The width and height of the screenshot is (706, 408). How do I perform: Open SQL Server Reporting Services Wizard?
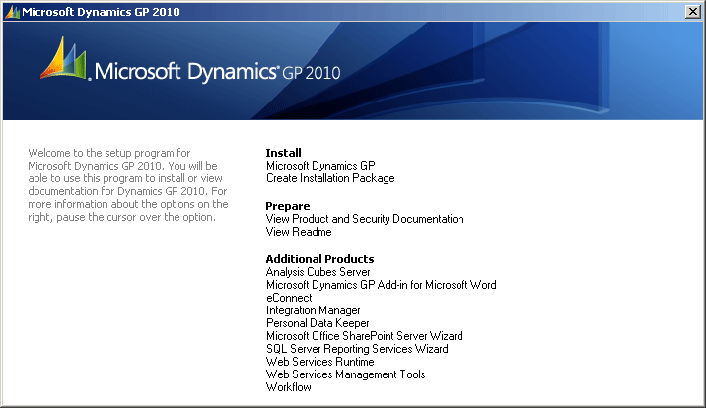(357, 349)
